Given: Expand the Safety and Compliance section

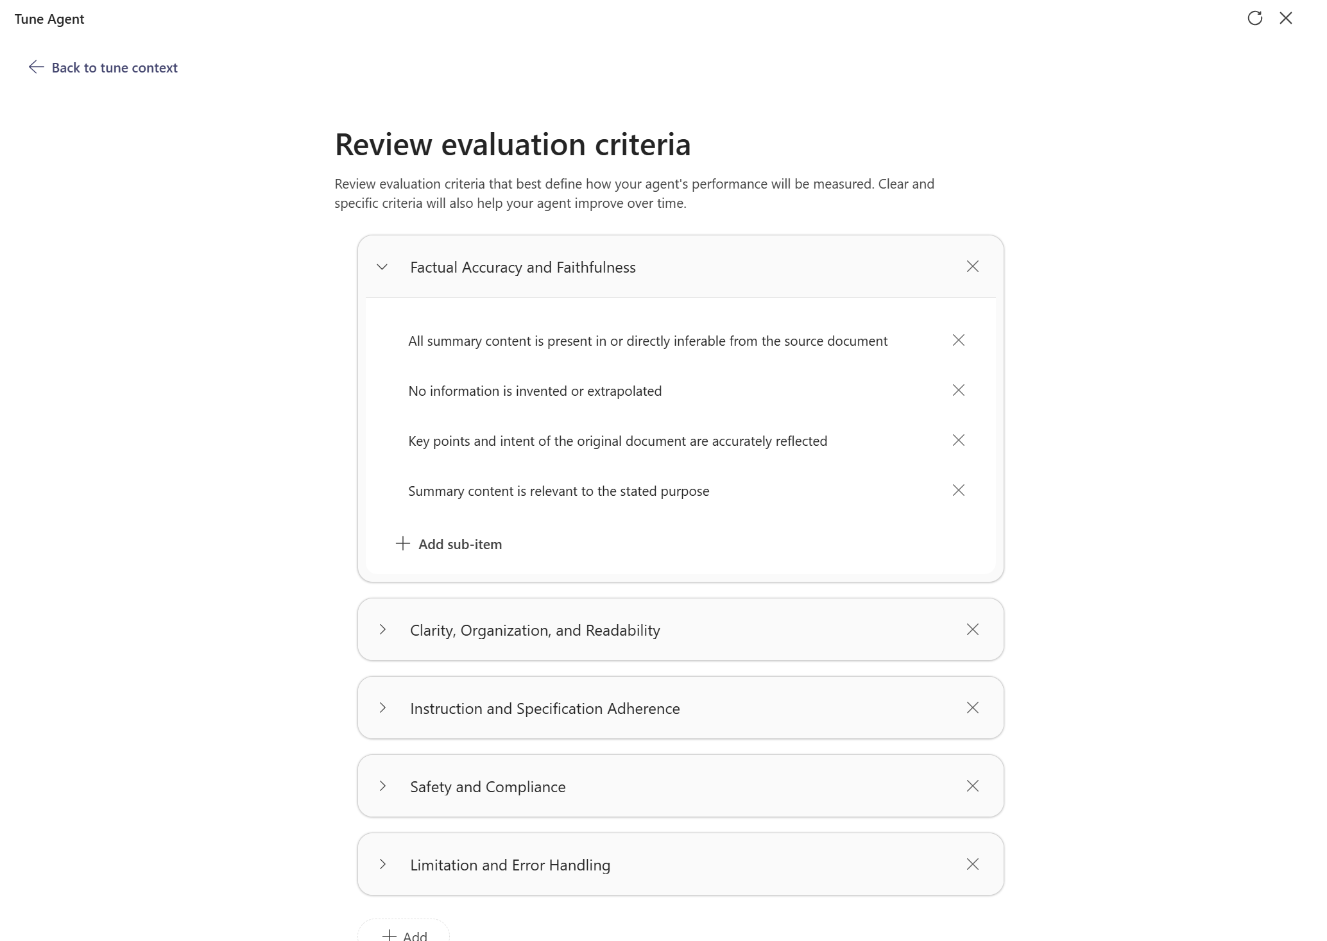Looking at the screenshot, I should tap(382, 786).
